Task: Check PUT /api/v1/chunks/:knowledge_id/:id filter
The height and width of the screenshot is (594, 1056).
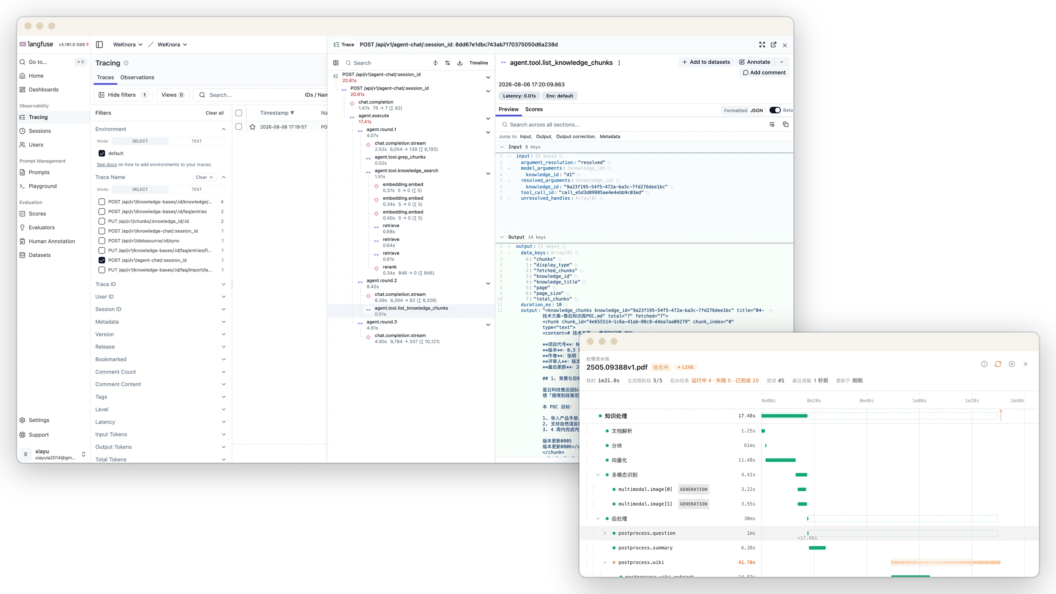Action: 102,221
